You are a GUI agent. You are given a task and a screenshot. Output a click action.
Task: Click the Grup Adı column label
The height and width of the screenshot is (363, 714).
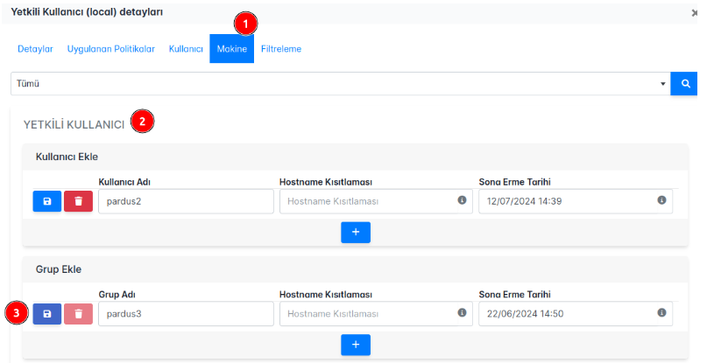point(117,294)
